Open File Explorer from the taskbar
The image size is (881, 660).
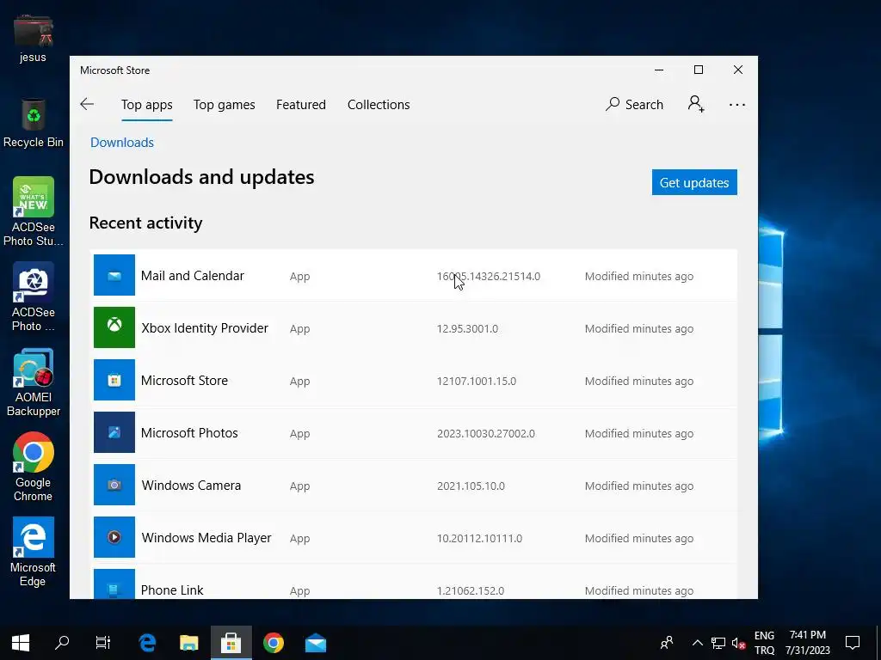(188, 643)
